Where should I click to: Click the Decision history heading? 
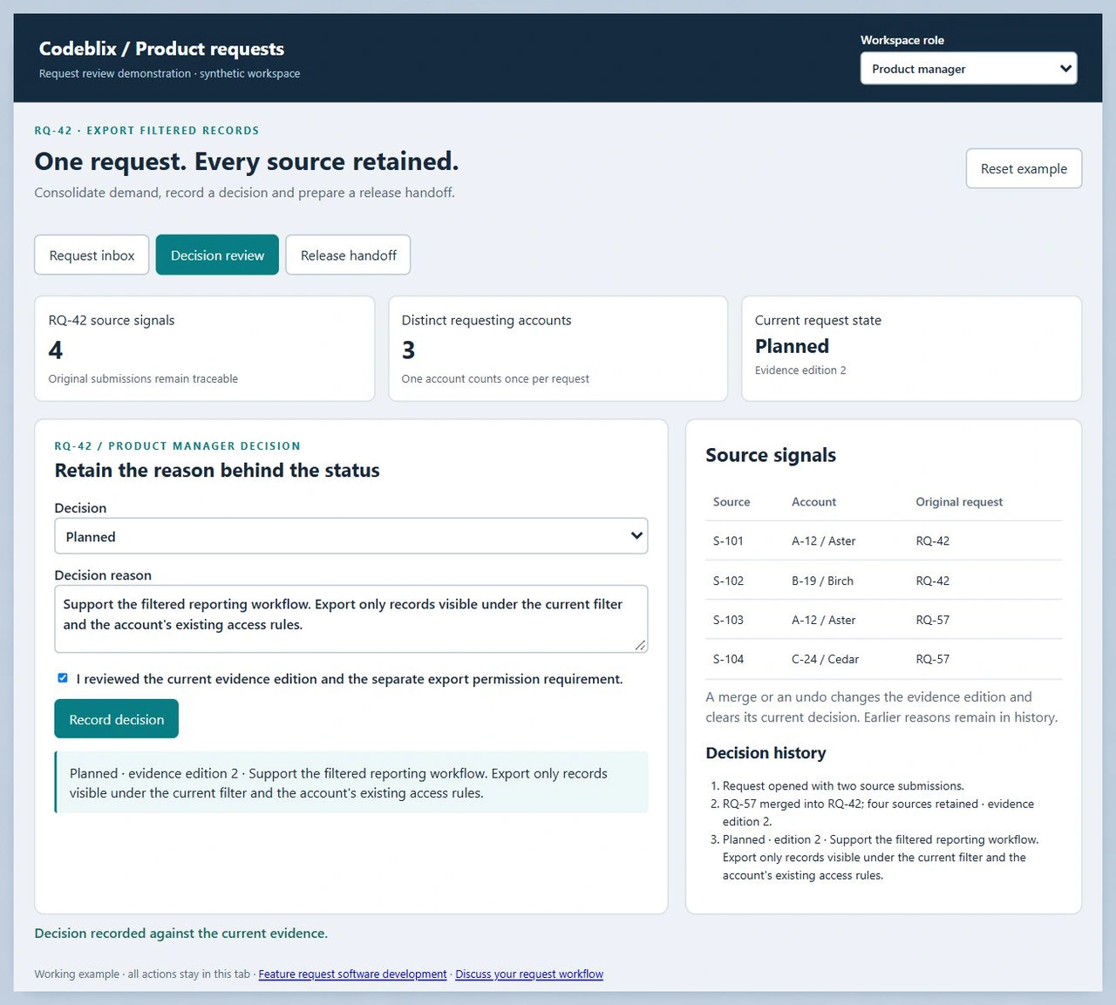pyautogui.click(x=766, y=753)
